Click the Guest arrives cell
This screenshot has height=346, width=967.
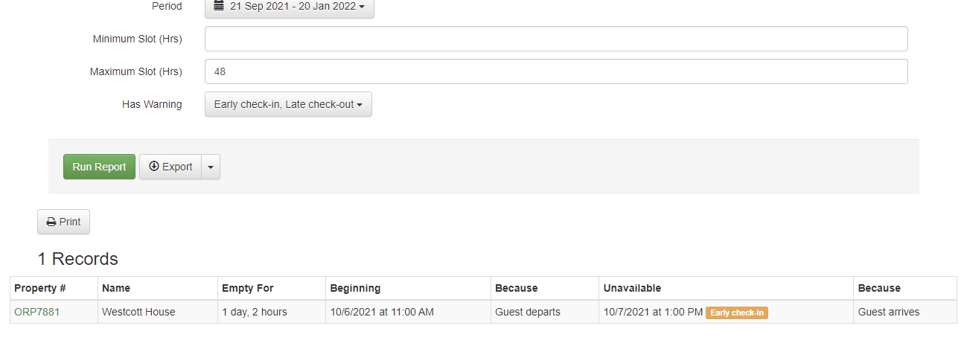tap(889, 313)
